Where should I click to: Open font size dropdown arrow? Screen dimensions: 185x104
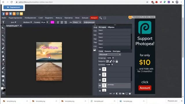(47, 22)
